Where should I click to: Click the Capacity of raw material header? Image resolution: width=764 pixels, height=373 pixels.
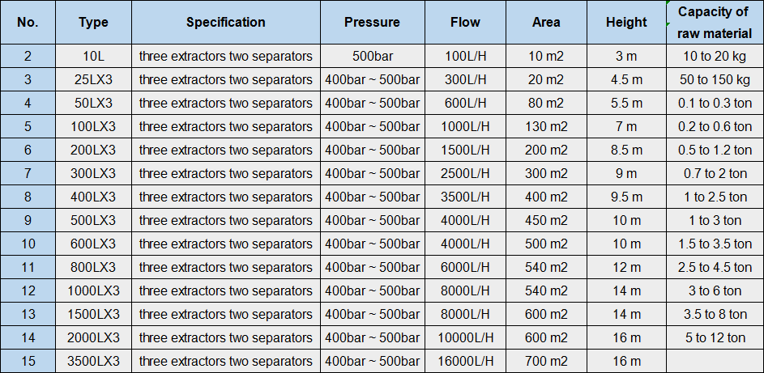(x=714, y=22)
